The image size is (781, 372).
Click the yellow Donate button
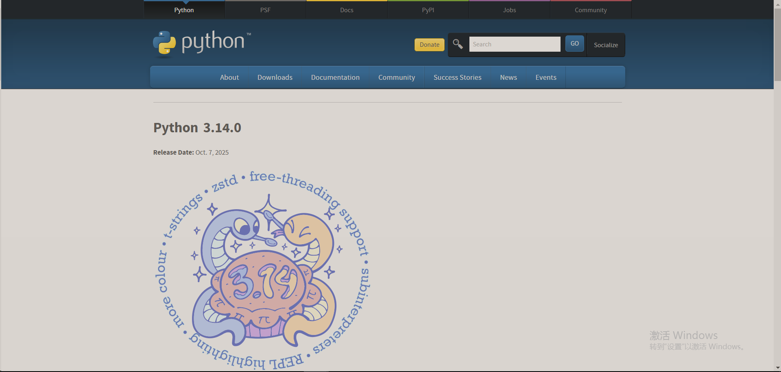(x=429, y=45)
